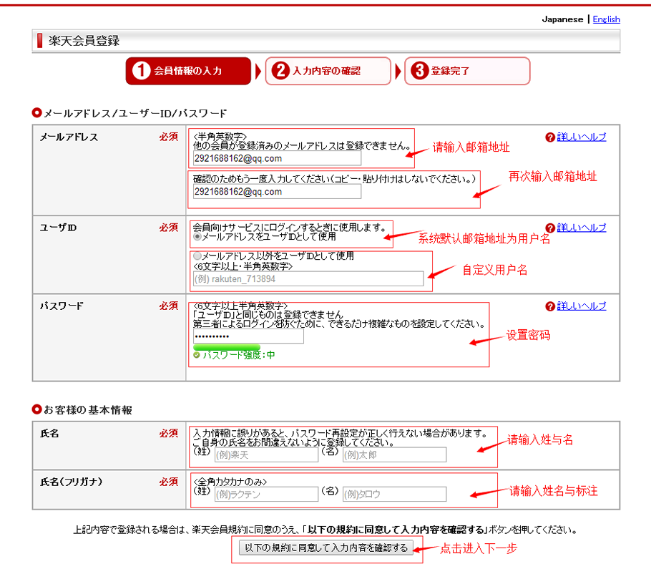Click the help icon in the email row
This screenshot has width=651, height=569.
(x=549, y=137)
